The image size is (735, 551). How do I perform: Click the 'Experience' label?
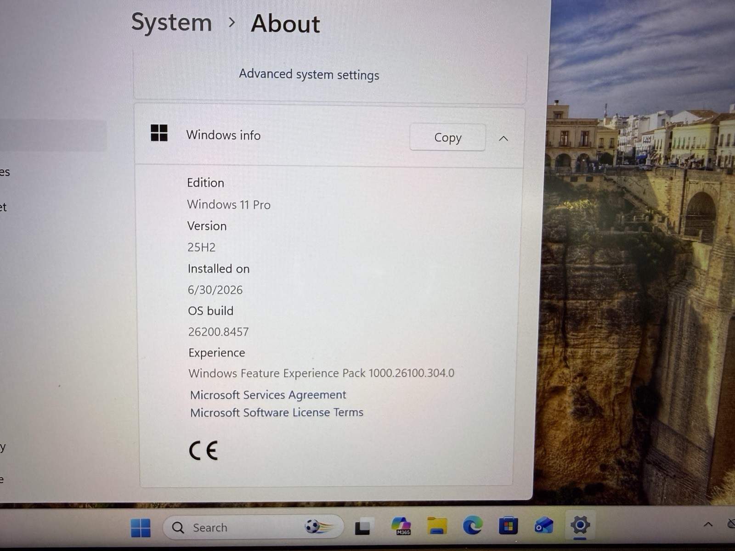[x=217, y=353]
